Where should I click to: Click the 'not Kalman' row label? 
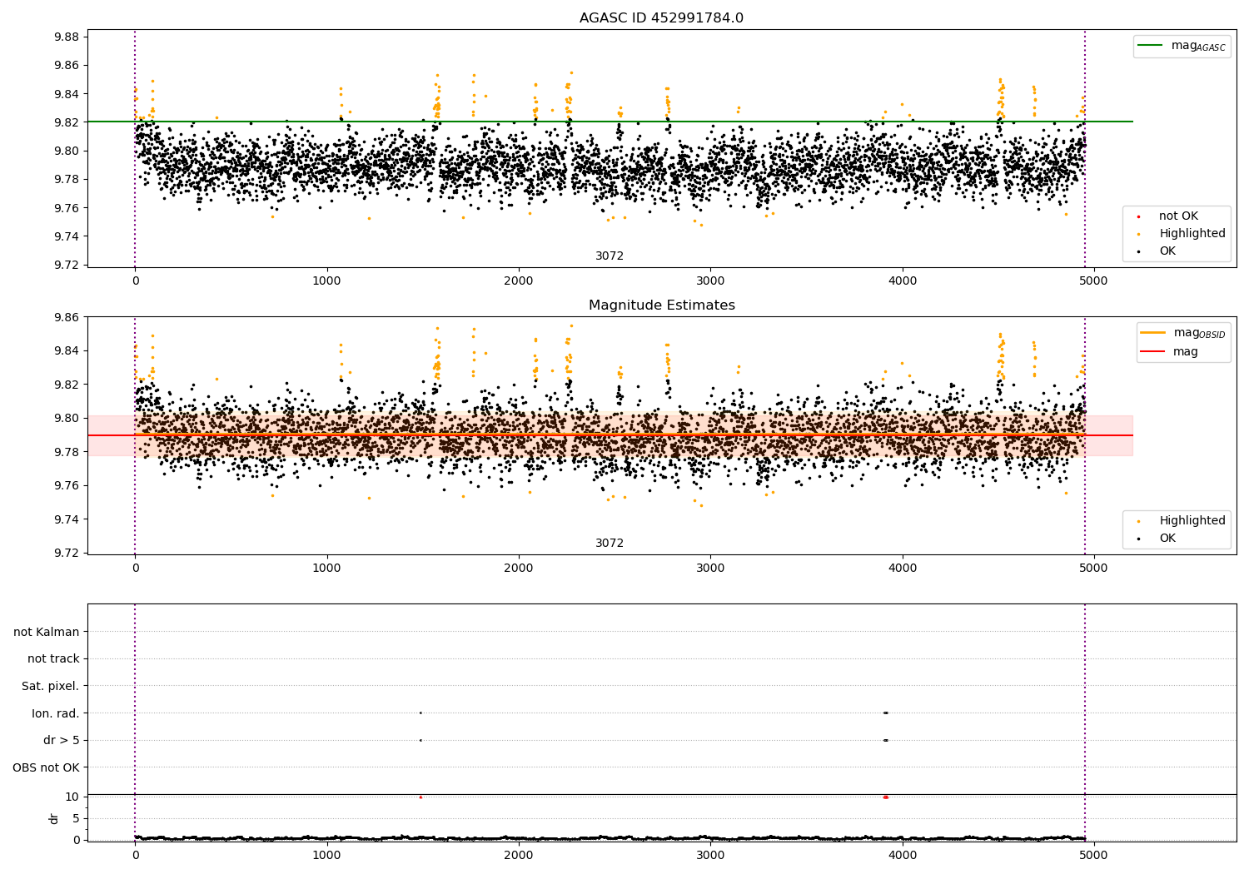point(47,632)
